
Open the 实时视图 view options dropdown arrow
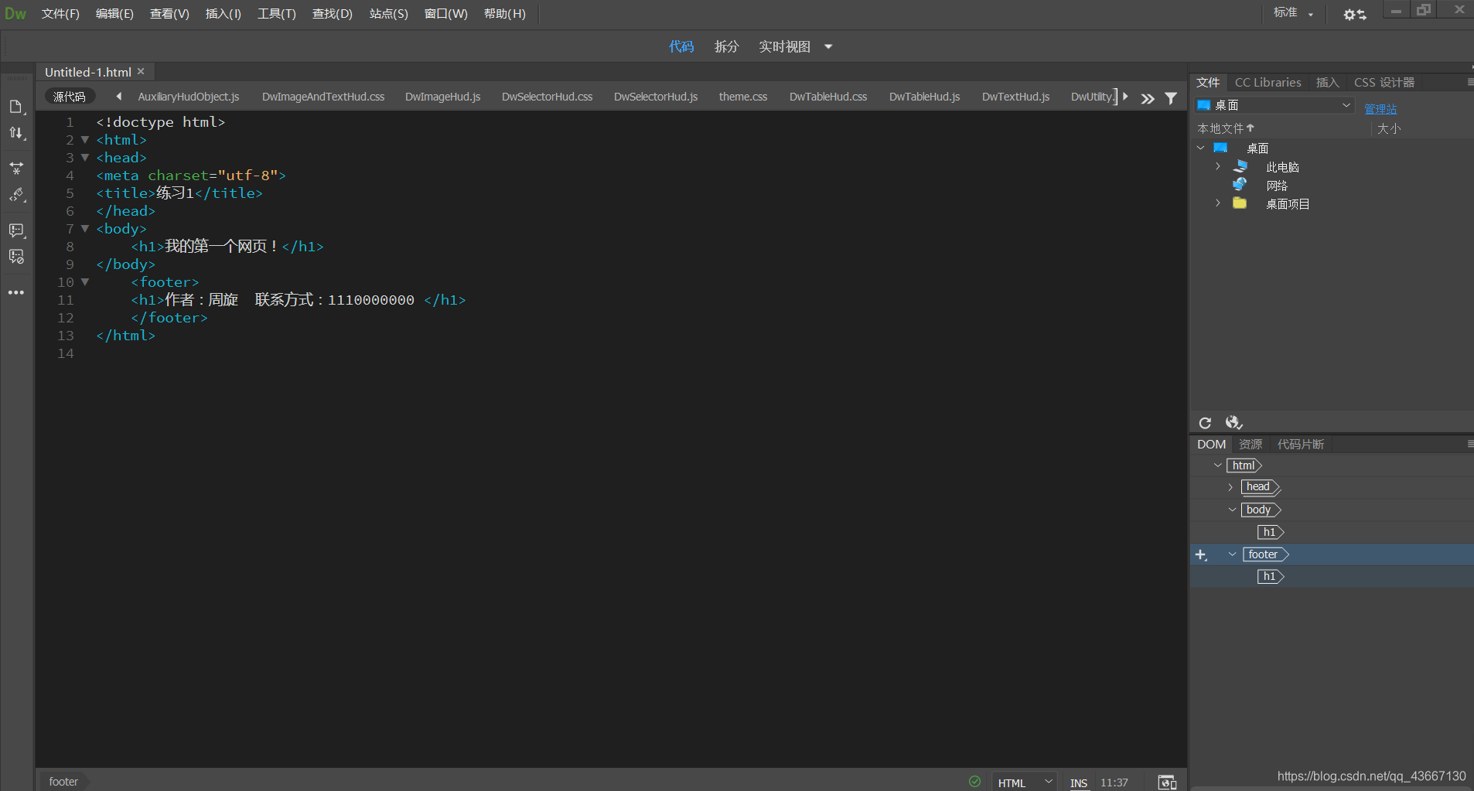[828, 46]
